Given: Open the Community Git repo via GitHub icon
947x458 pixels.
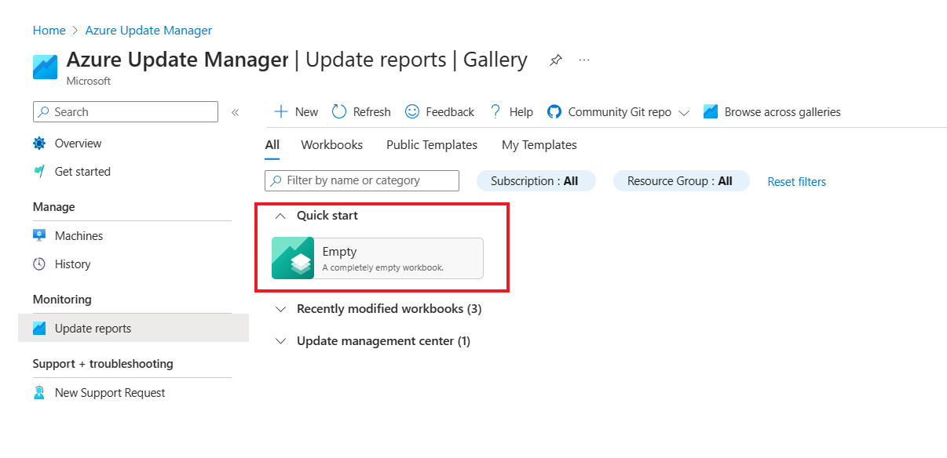Looking at the screenshot, I should [555, 111].
